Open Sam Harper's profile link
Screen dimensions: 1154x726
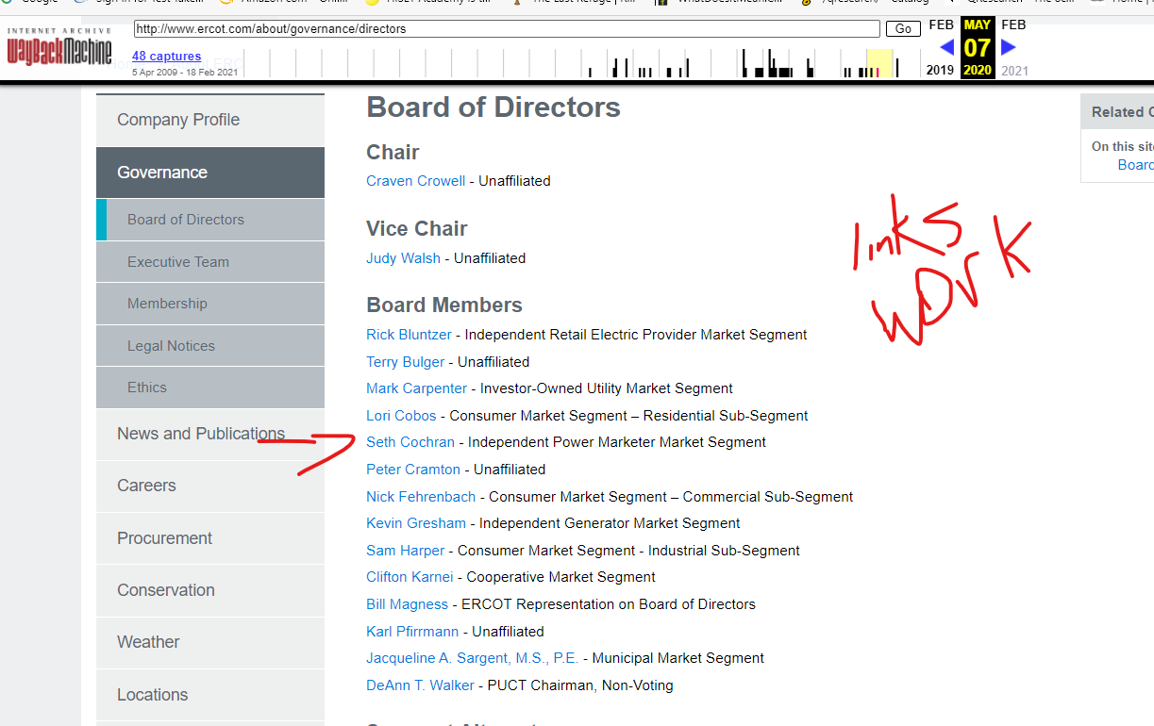pos(406,551)
